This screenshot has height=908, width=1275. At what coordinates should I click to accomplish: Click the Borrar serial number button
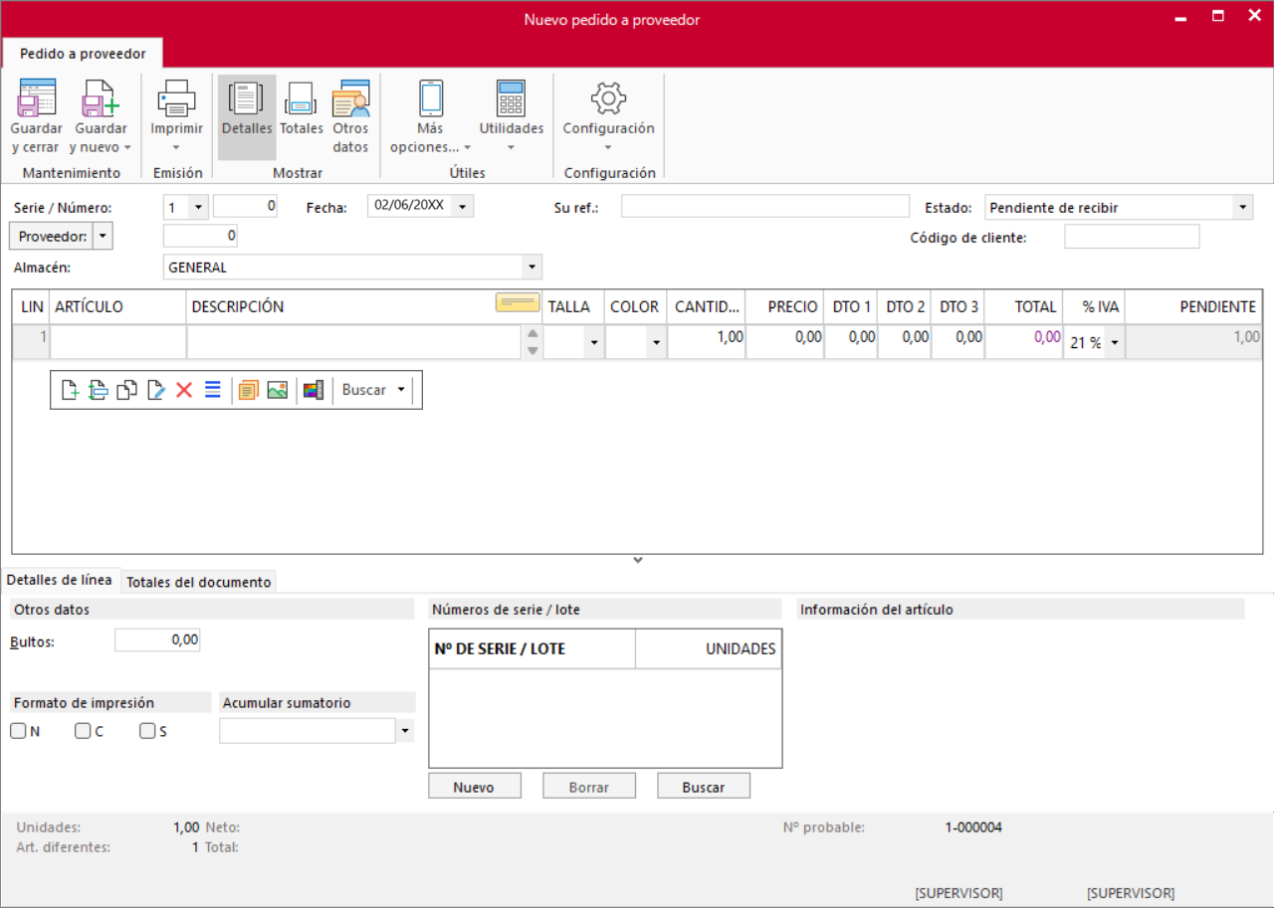(x=589, y=787)
